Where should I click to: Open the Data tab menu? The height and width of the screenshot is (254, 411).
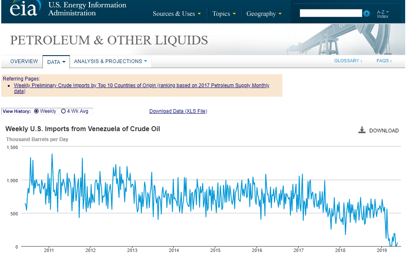(x=56, y=62)
